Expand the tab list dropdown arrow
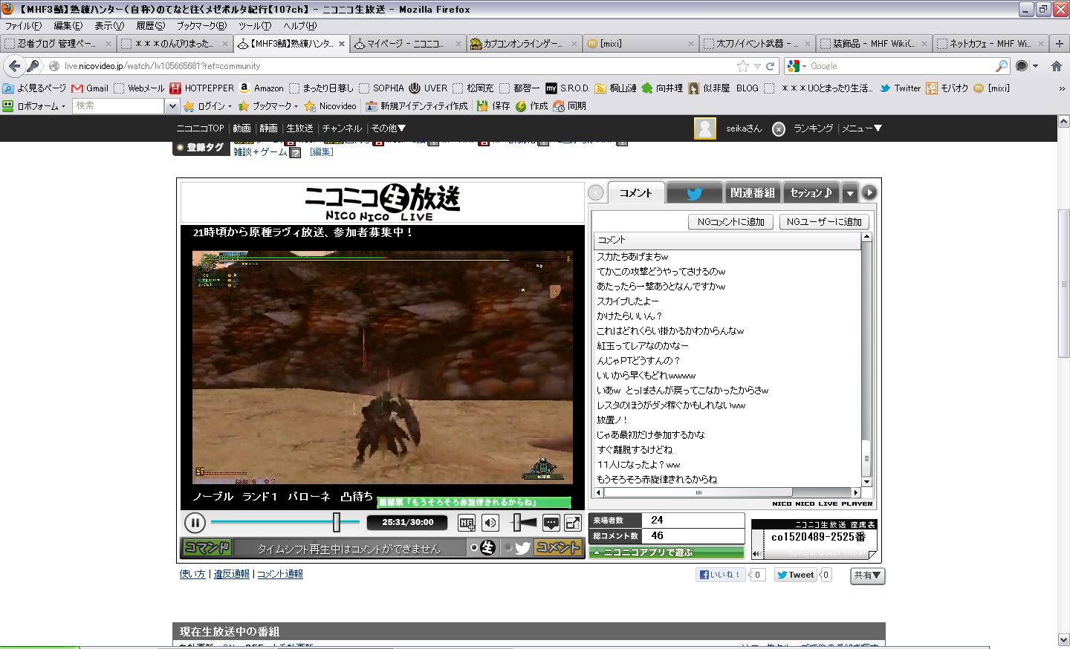 (x=850, y=193)
